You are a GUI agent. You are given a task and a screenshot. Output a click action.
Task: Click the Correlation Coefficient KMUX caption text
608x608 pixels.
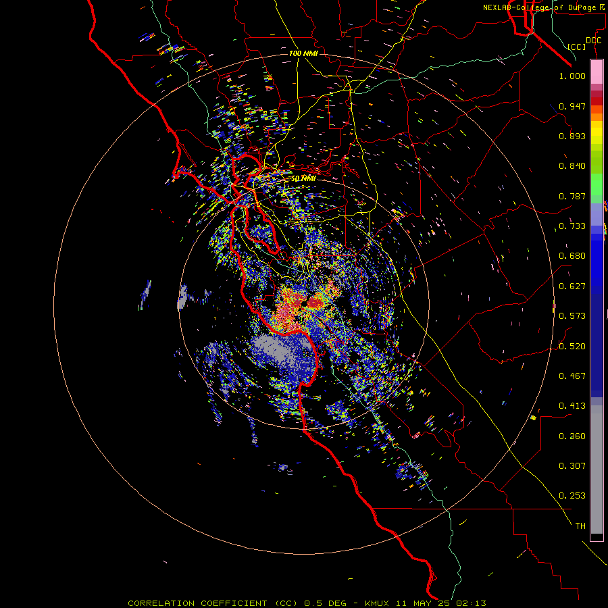[x=307, y=603]
